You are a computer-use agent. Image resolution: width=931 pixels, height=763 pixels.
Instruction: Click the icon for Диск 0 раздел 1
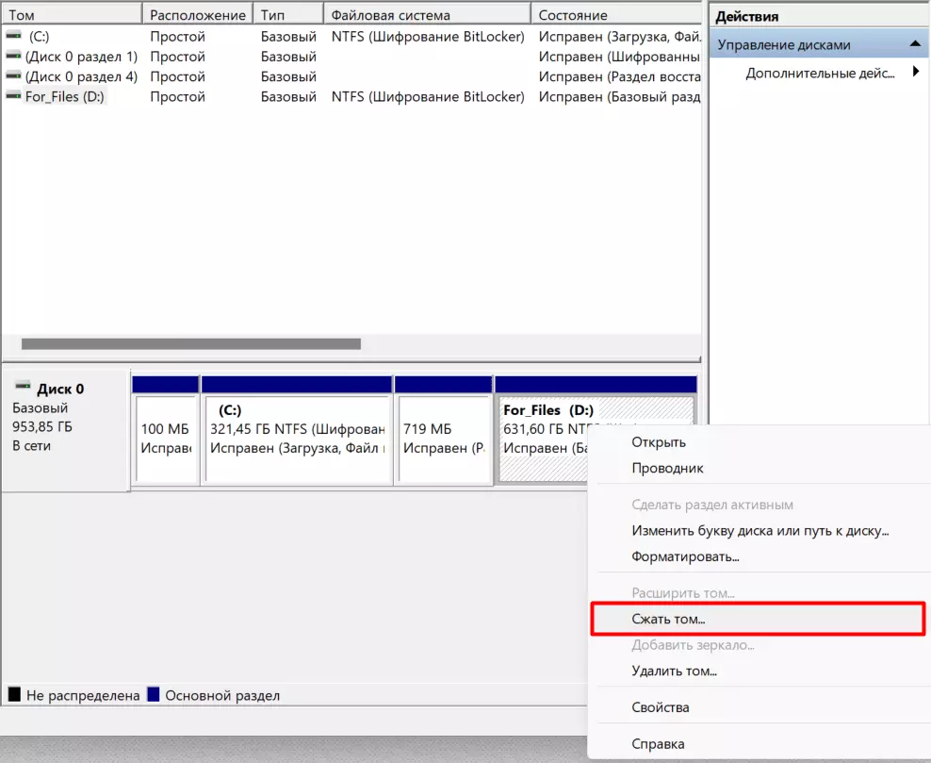tap(13, 57)
